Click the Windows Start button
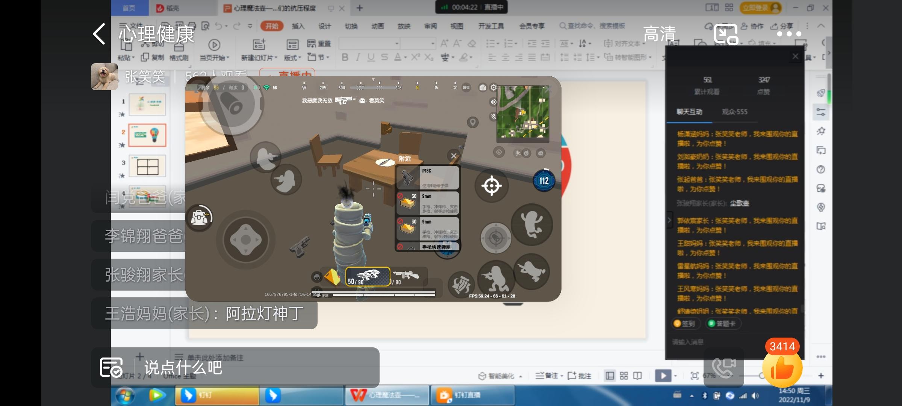902x406 pixels. pos(125,395)
